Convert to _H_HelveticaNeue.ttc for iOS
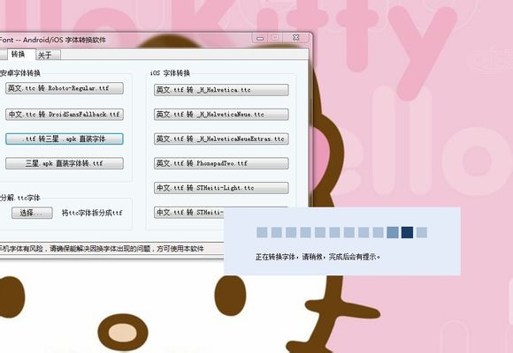The height and width of the screenshot is (353, 513). pos(221,115)
